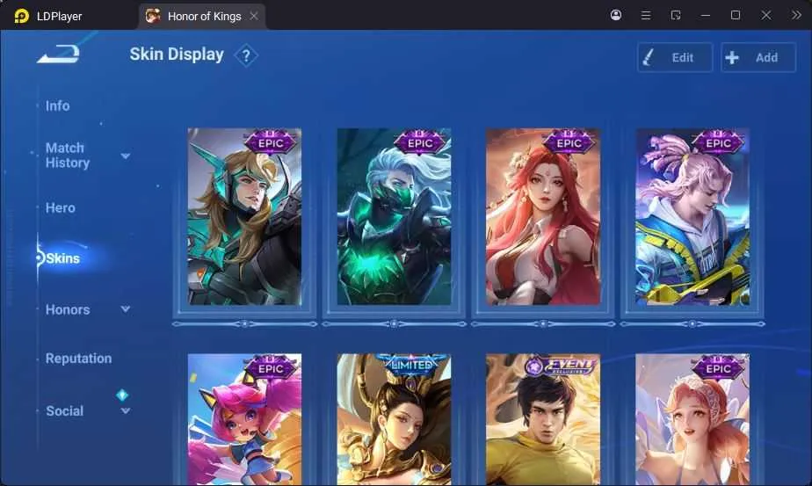This screenshot has height=486, width=812.
Task: Open the Hero section
Action: (60, 207)
